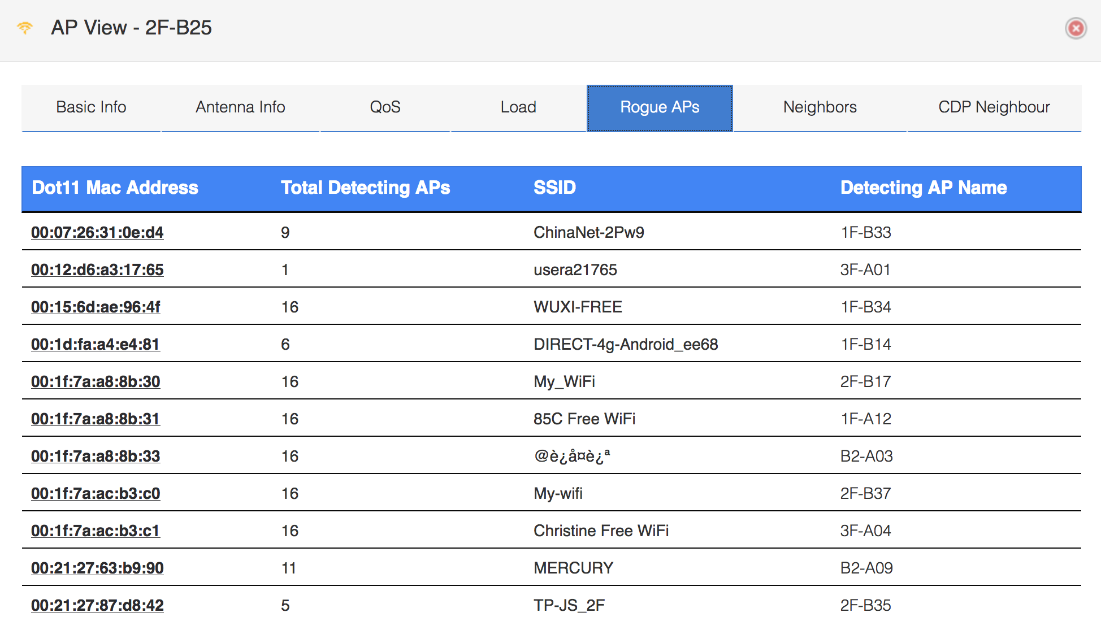The width and height of the screenshot is (1101, 617).
Task: Open rogue AP 00:1d:fa:a4:e4:81
Action: [96, 344]
